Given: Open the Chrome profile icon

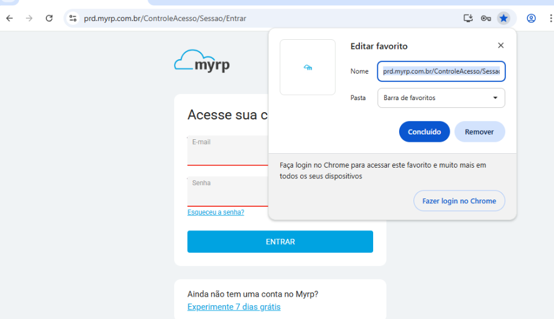Looking at the screenshot, I should click(x=531, y=18).
